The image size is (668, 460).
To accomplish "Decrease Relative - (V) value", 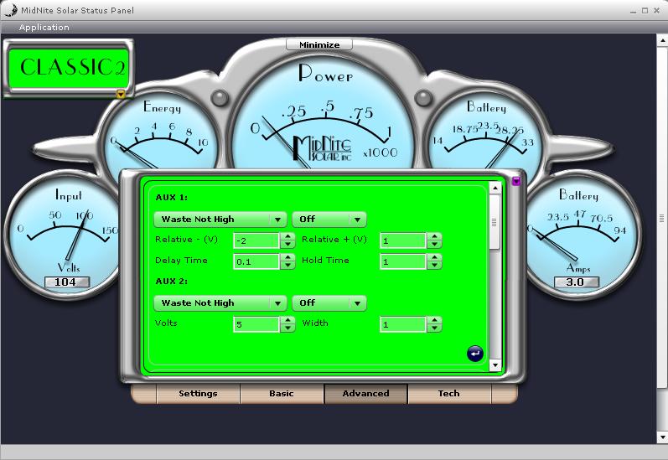I will [288, 245].
